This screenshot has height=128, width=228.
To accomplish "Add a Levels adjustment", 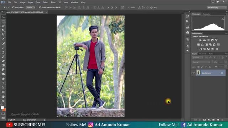I will [204, 40].
